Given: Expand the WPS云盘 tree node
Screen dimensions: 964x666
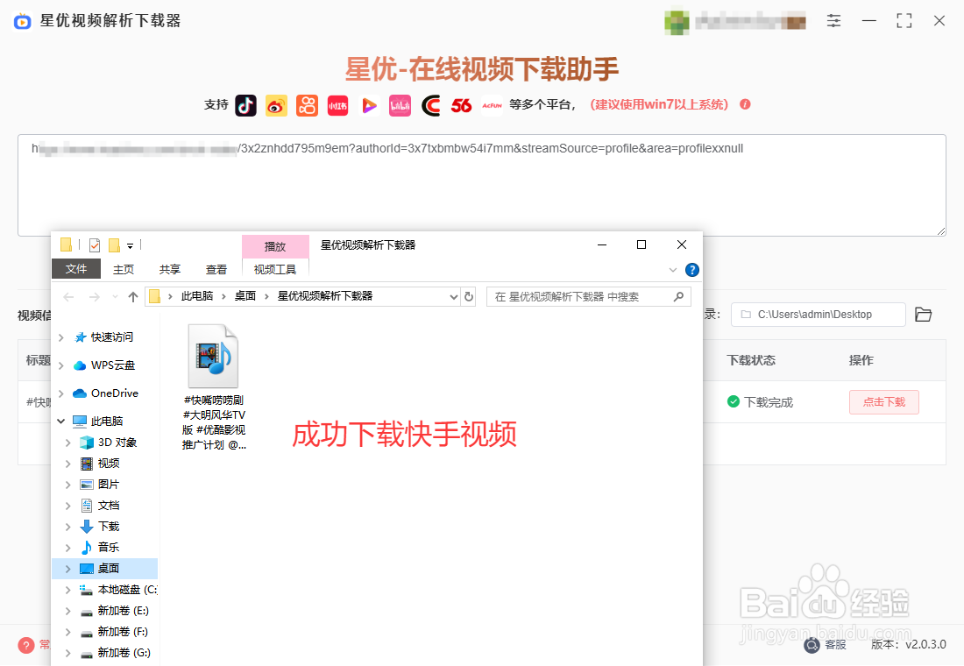Looking at the screenshot, I should [x=60, y=365].
